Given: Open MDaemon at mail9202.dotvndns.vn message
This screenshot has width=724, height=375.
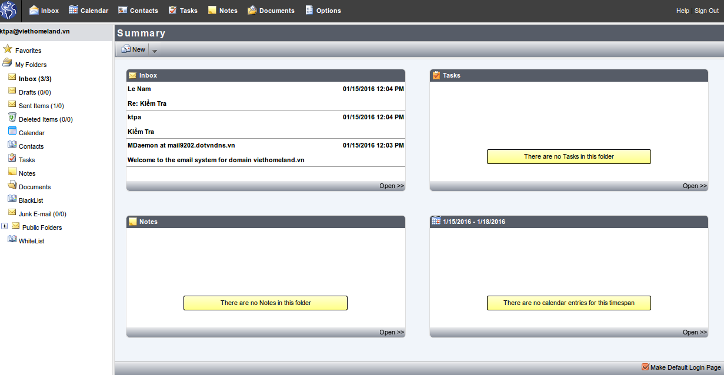Looking at the screenshot, I should pos(181,145).
